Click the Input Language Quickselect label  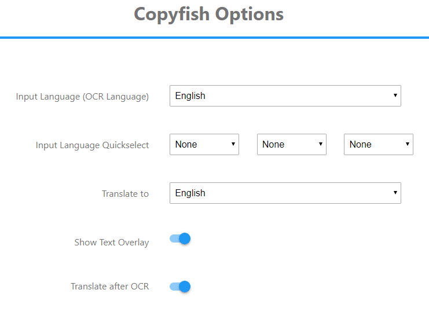pos(92,145)
